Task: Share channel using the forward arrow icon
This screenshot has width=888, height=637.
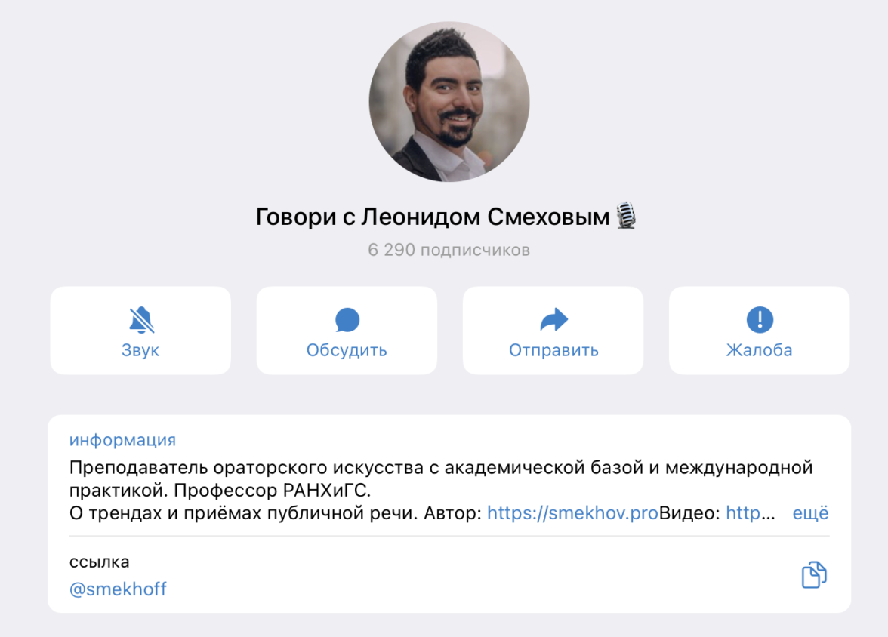Action: (x=554, y=319)
